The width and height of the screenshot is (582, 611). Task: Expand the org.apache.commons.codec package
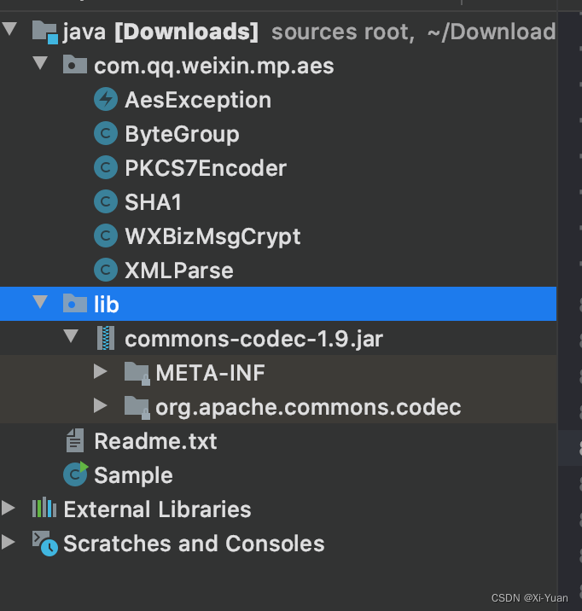[x=101, y=406]
